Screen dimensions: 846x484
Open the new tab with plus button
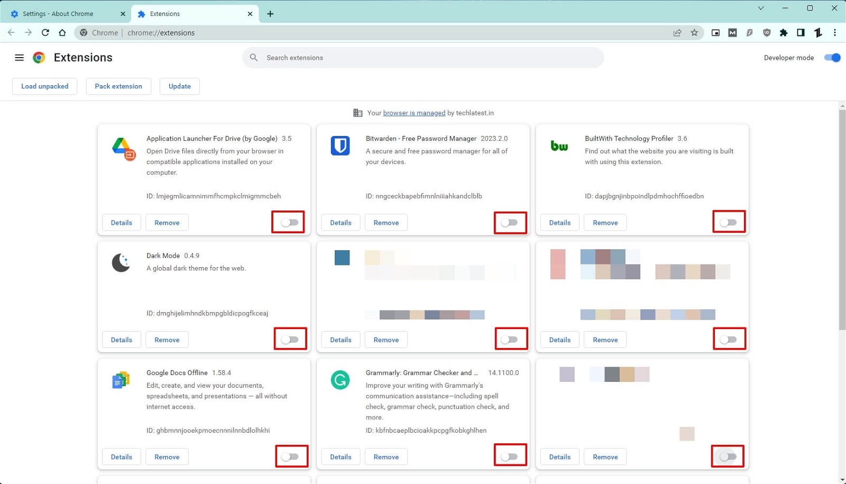click(x=270, y=14)
